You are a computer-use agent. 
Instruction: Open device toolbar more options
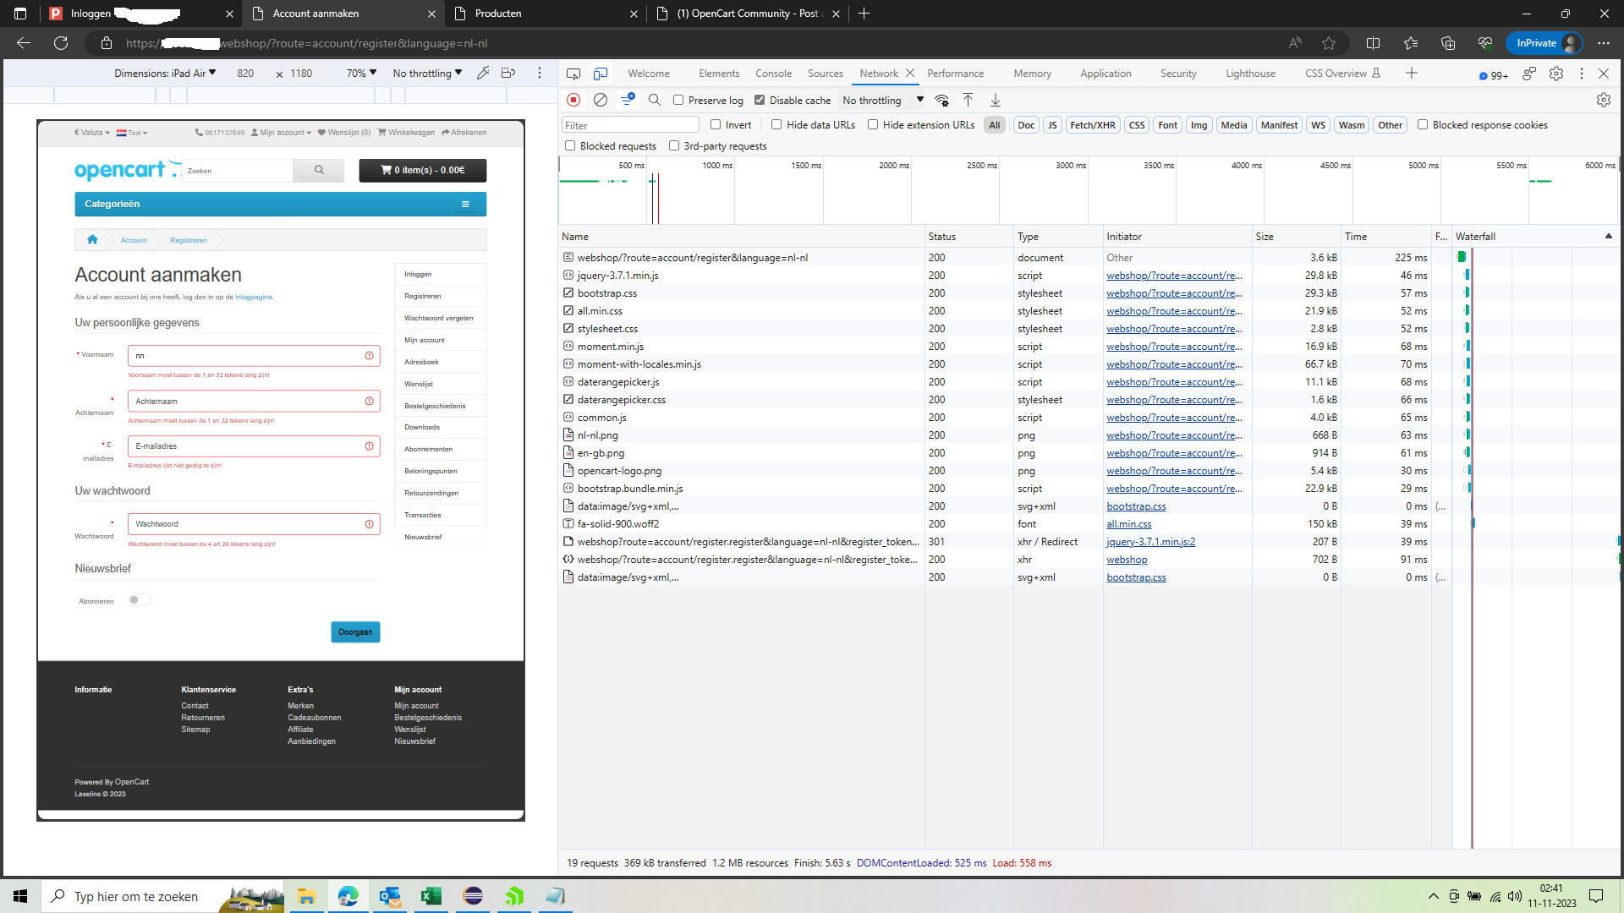pyautogui.click(x=540, y=74)
